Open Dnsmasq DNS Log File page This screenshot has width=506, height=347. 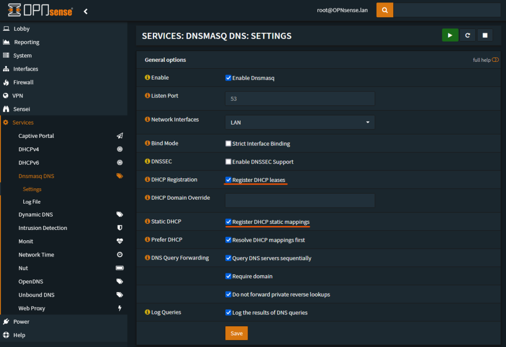(32, 202)
